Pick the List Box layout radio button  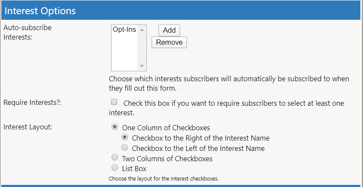tap(115, 168)
